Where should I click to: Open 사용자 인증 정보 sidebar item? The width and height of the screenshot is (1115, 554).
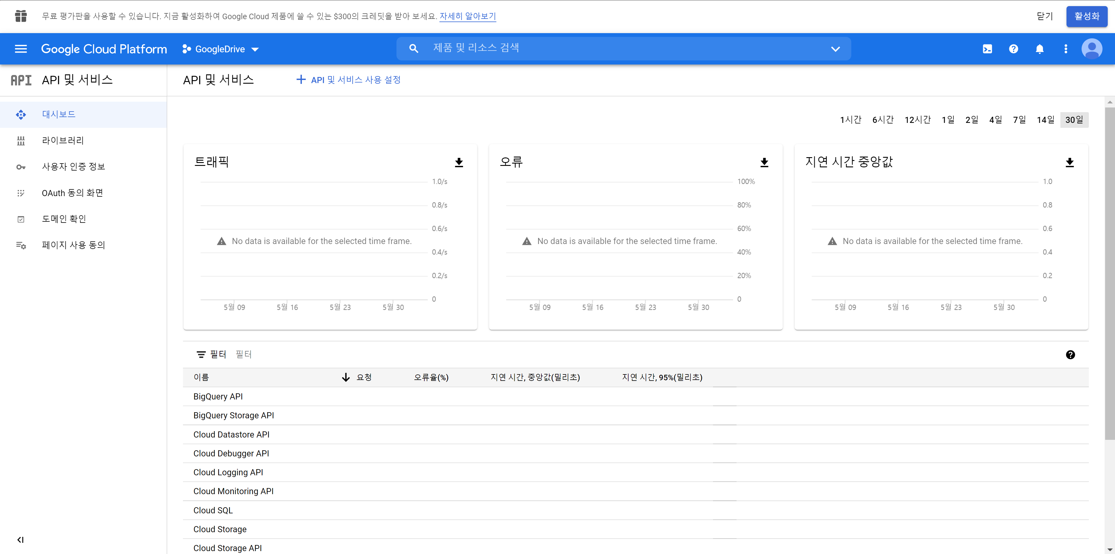[73, 167]
